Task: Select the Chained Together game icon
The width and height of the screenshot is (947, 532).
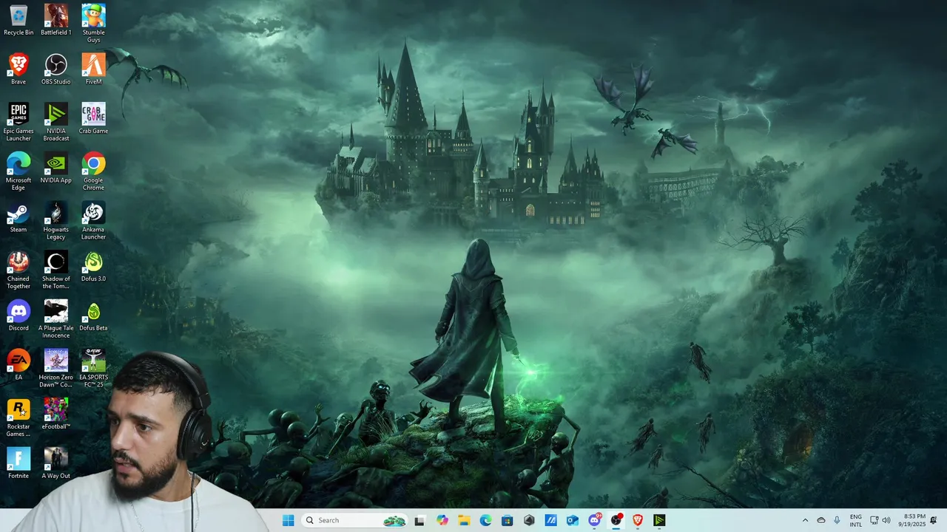Action: tap(18, 270)
